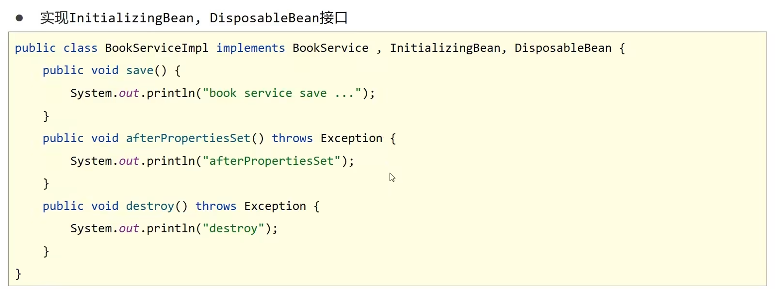This screenshot has height=306, width=783.
Task: Click BookService interface name after implements
Action: [330, 48]
